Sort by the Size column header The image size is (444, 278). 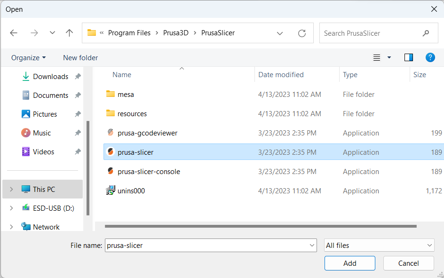pyautogui.click(x=420, y=75)
